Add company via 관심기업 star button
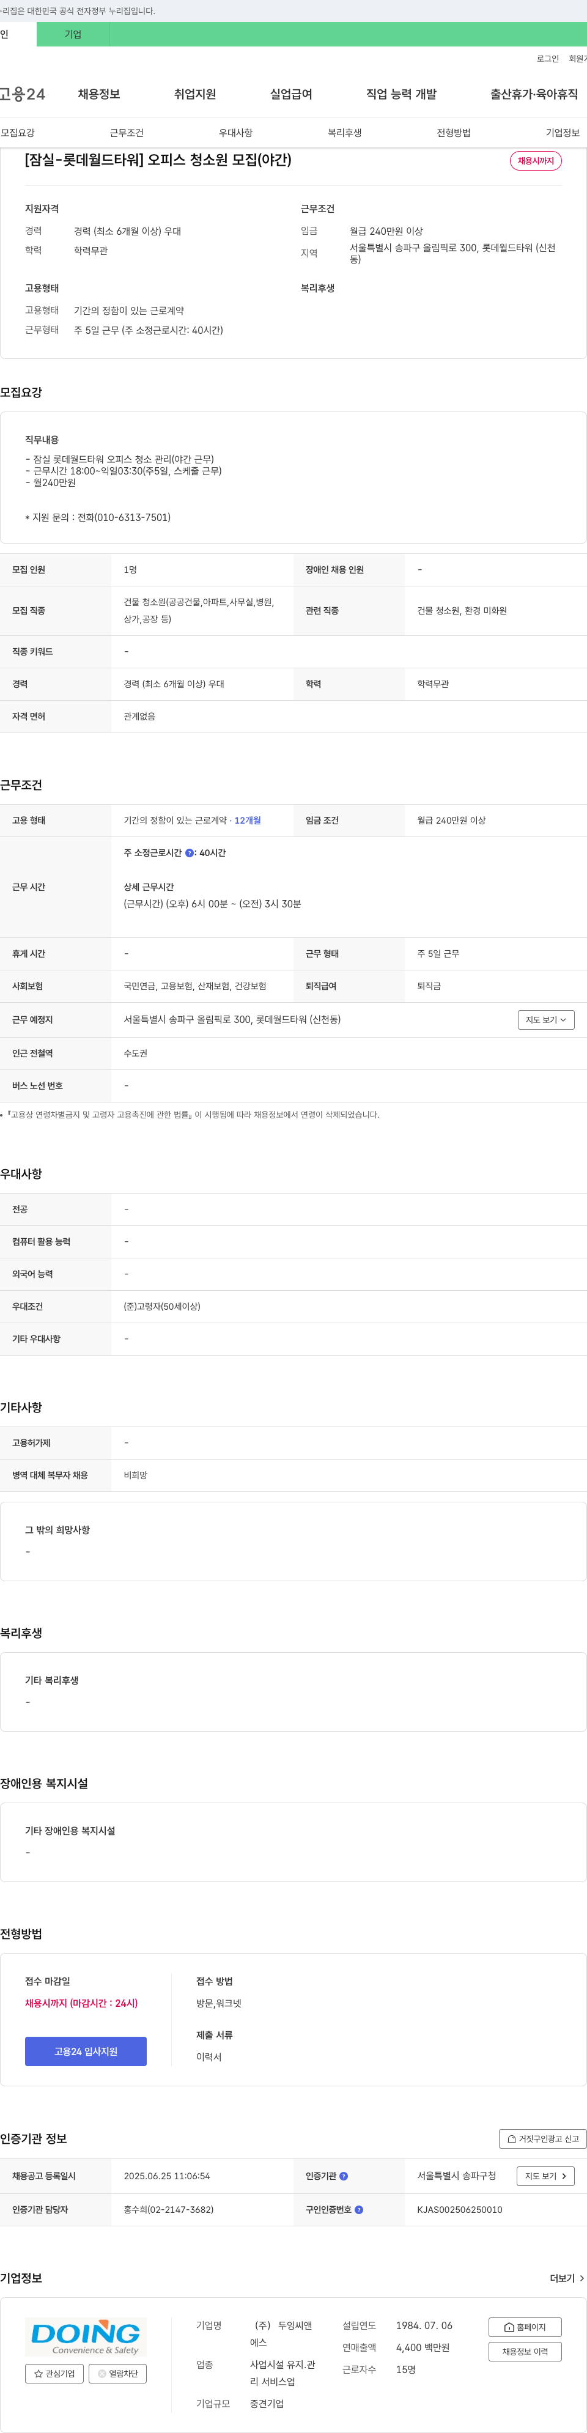Screen dimensions: 587x2433 click(x=55, y=2374)
